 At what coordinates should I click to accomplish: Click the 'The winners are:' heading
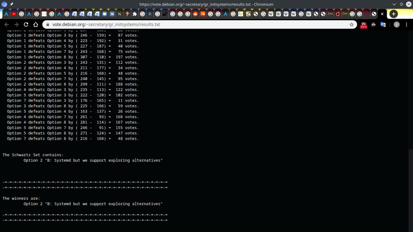(x=21, y=198)
